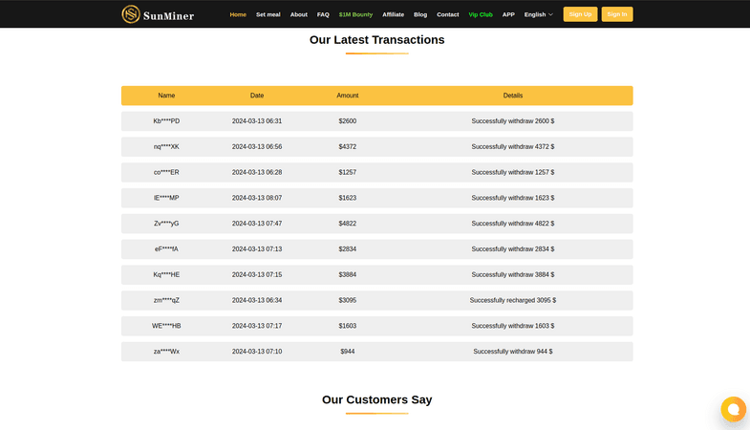Open the Affiliate page

point(393,14)
